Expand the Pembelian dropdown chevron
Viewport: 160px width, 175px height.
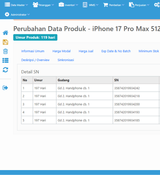[x=123, y=5]
